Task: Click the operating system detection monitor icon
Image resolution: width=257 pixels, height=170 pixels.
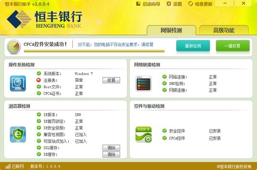Action: 18,83
